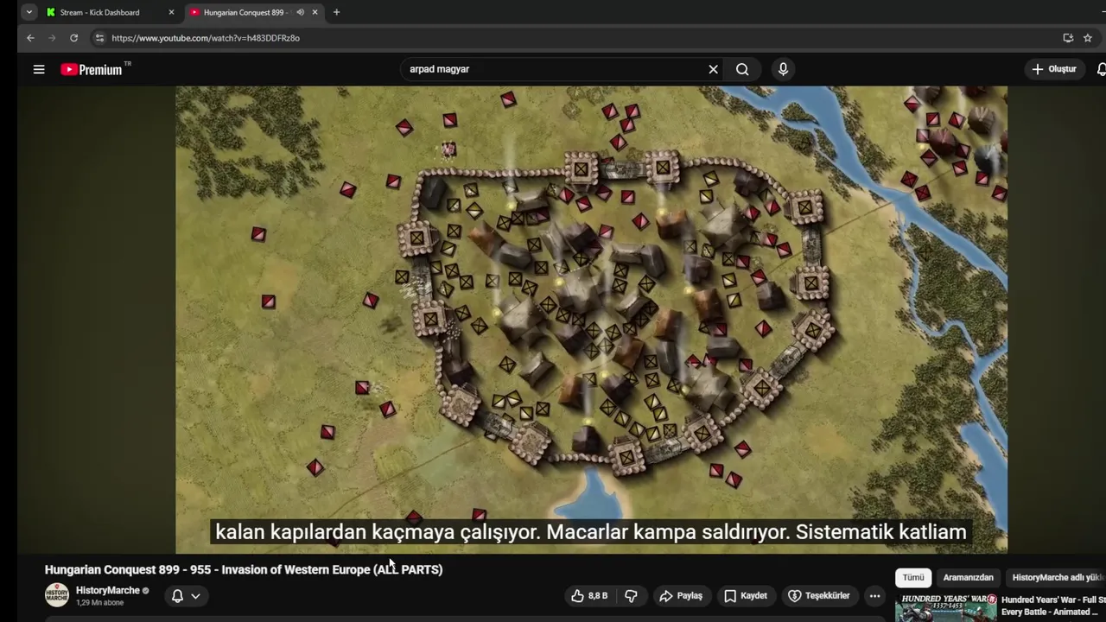Open YouTube notifications bell in header

coord(1101,69)
